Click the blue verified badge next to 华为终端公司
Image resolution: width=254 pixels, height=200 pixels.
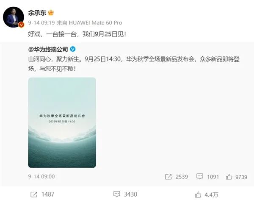point(73,49)
